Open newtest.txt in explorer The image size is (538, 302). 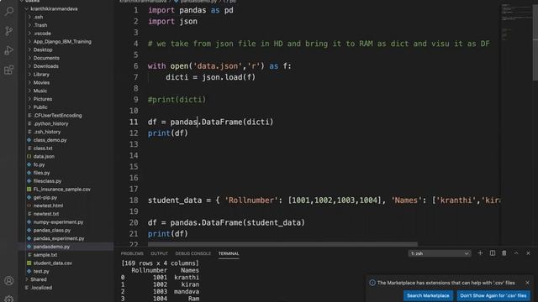46,214
